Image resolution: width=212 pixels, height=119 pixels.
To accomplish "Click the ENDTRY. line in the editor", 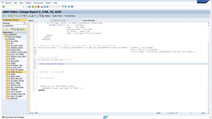I will 42,90.
